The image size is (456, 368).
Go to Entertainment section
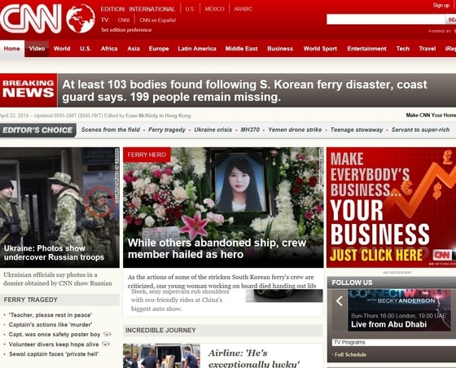(x=366, y=49)
